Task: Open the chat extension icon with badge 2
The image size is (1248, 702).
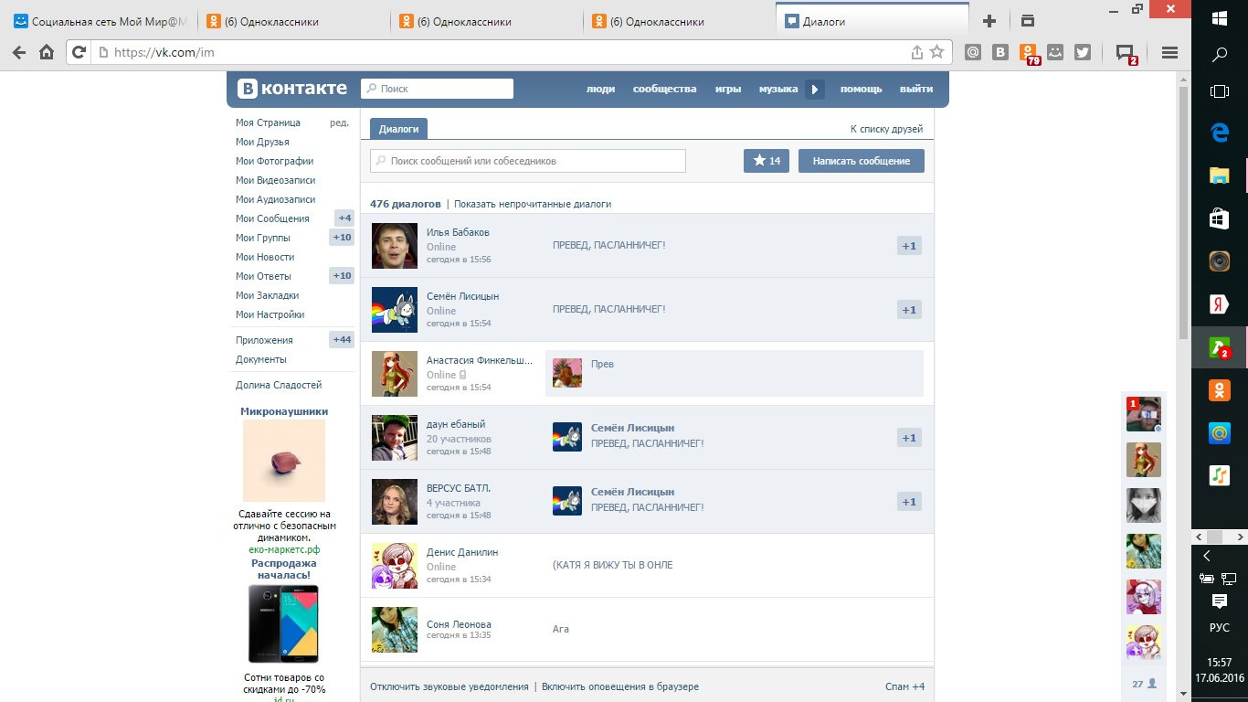Action: click(1127, 54)
